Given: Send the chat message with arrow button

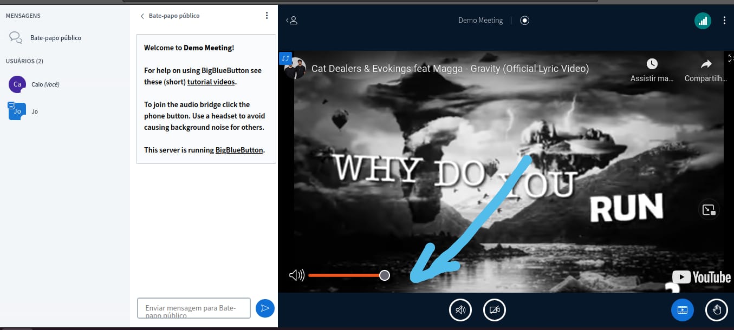Looking at the screenshot, I should pos(265,308).
